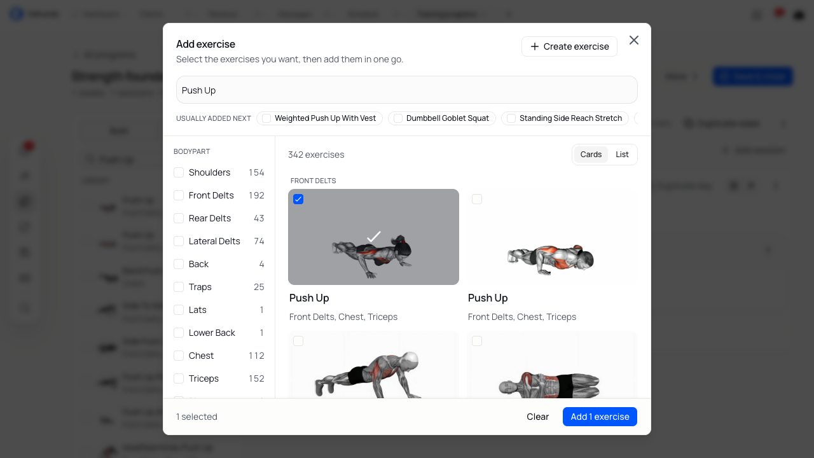Tick the Rear Delts bodypart filter
Viewport: 814px width, 458px height.
click(179, 218)
